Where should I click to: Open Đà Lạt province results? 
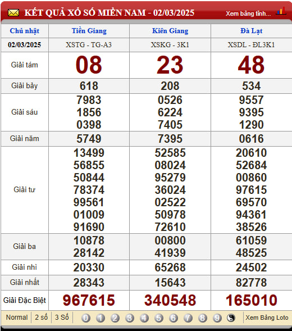coord(251,31)
